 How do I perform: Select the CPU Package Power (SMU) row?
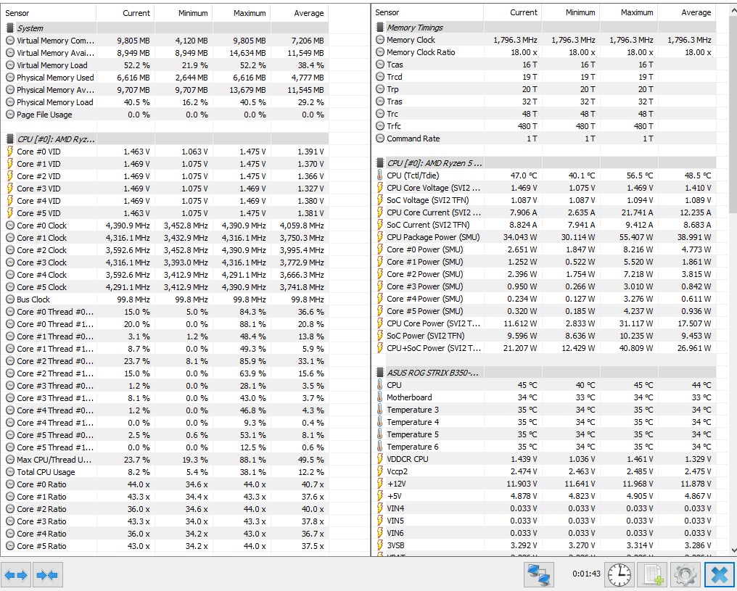(544, 237)
